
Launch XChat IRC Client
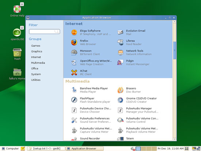(x=81, y=72)
